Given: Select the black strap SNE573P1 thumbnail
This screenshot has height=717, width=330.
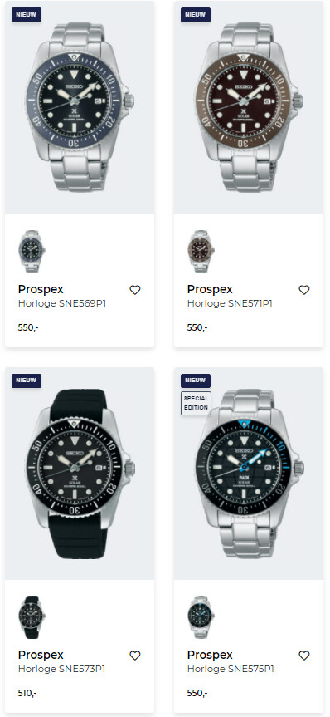Looking at the screenshot, I should pyautogui.click(x=32, y=617).
